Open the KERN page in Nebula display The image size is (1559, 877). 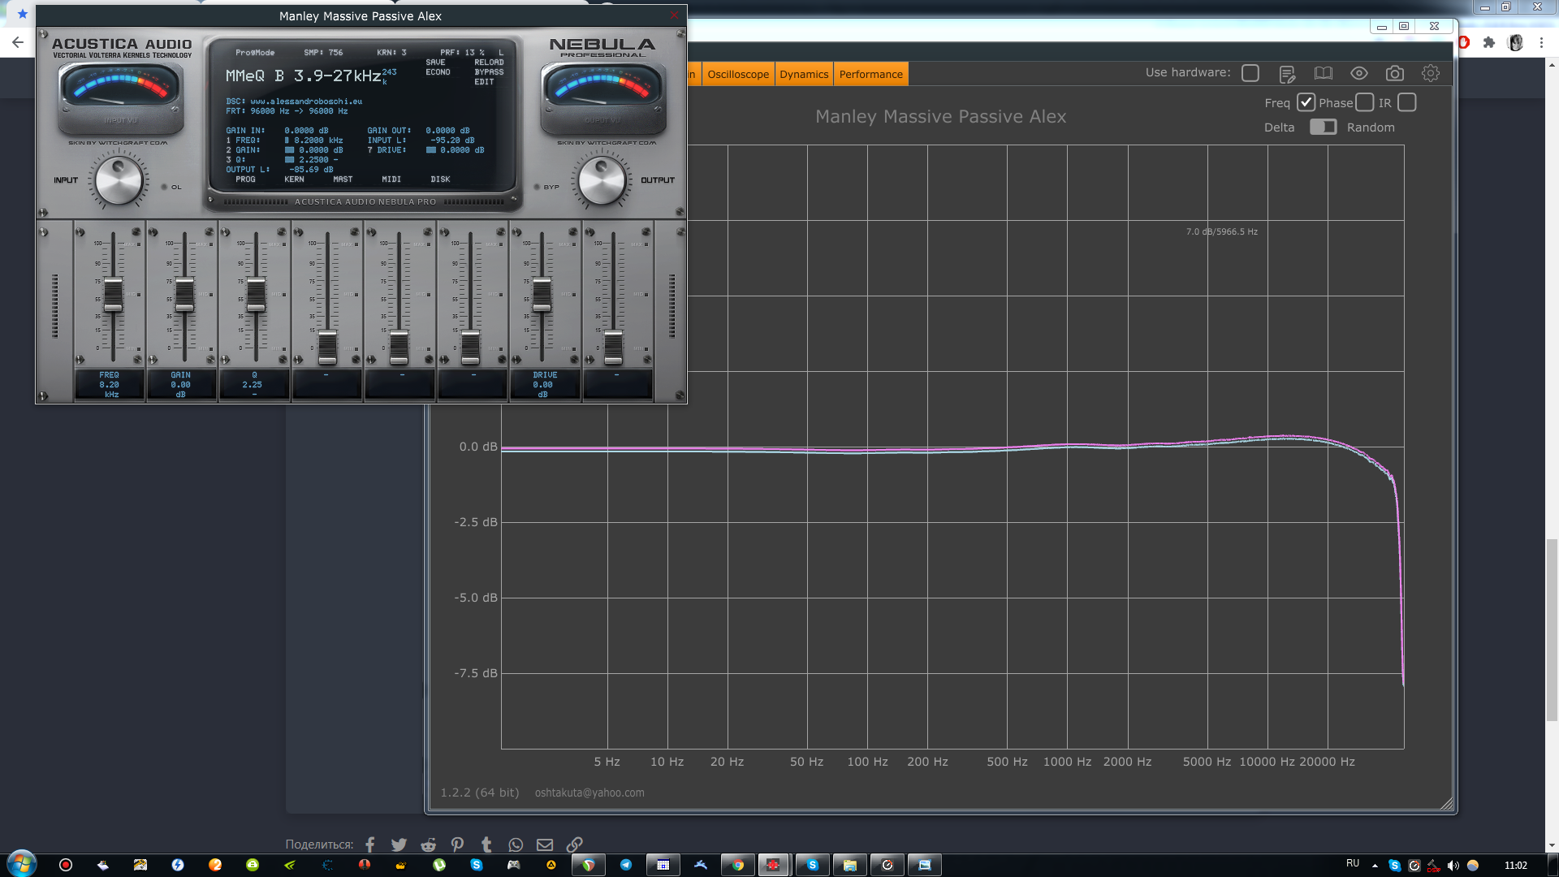coord(294,179)
